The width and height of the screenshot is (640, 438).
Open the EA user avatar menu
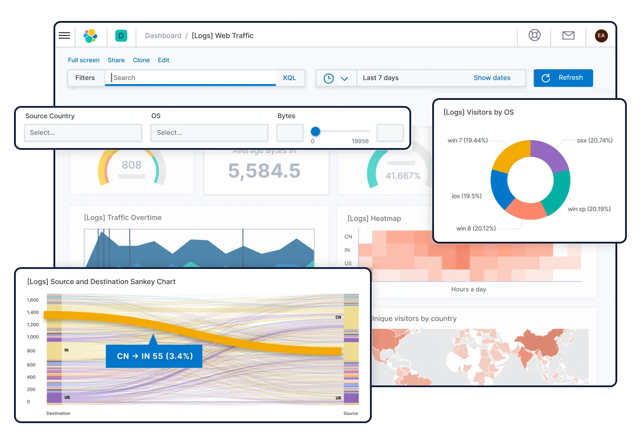pyautogui.click(x=601, y=35)
